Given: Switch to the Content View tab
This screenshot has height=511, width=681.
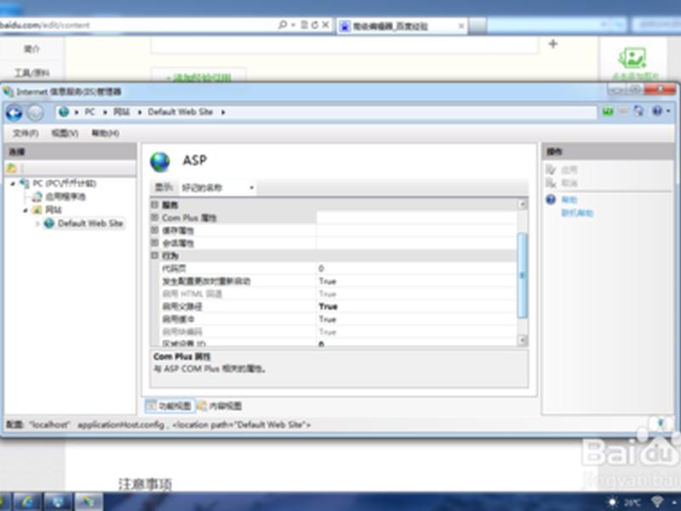Looking at the screenshot, I should (220, 406).
